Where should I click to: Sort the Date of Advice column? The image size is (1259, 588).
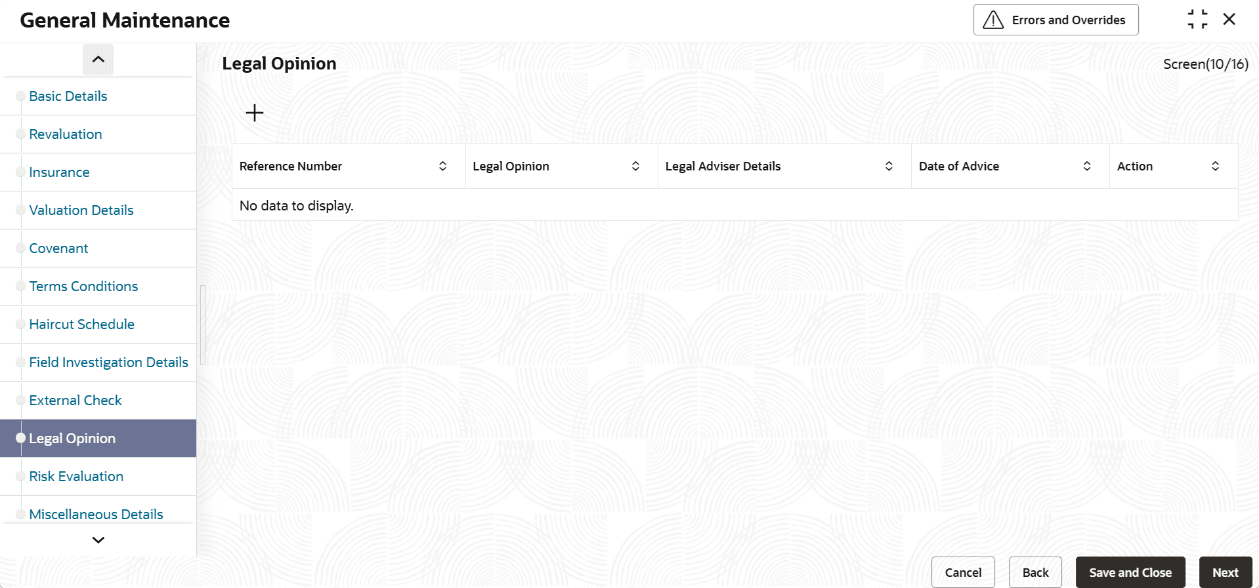pyautogui.click(x=1087, y=167)
